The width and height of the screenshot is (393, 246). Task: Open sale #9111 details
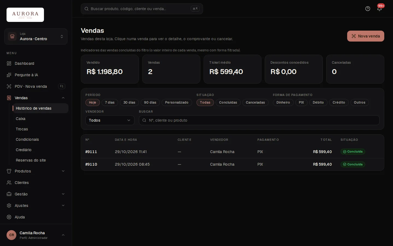pos(233,152)
